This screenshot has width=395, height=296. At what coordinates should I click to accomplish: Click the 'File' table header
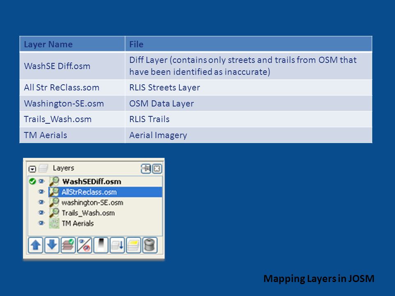point(249,44)
